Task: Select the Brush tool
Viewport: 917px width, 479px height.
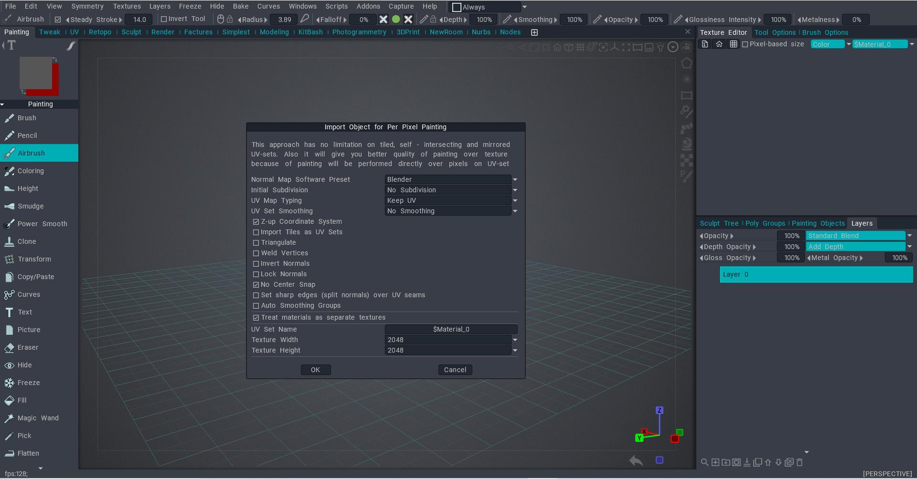Action: pyautogui.click(x=27, y=118)
